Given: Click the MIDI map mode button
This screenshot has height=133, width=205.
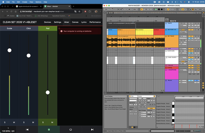Looking at the screenshot, I should [x=200, y=9].
